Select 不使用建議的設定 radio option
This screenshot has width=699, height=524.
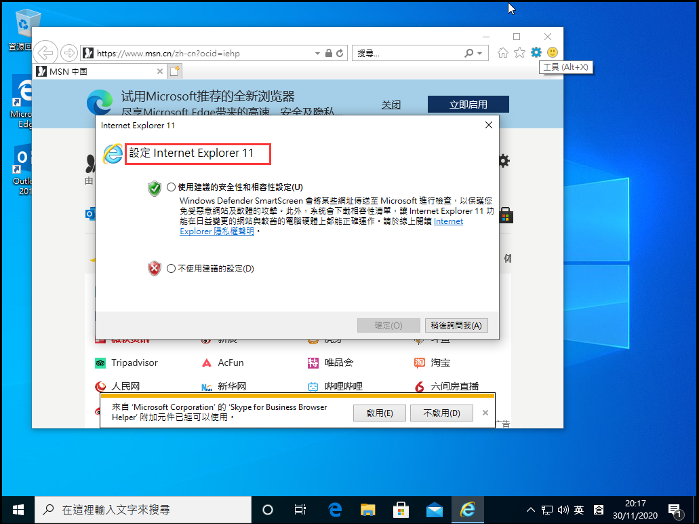(171, 269)
